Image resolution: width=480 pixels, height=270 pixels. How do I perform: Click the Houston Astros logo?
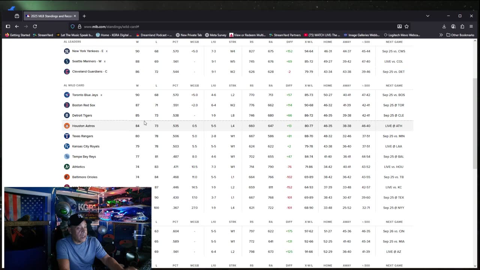click(x=67, y=126)
